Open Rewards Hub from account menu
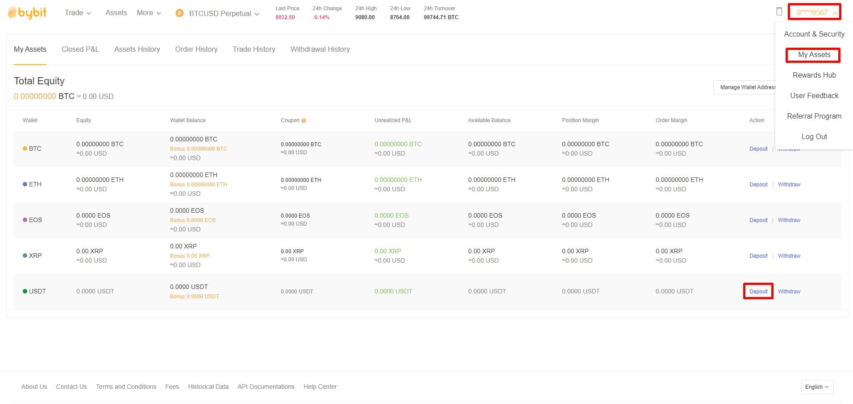This screenshot has height=404, width=853. 814,75
